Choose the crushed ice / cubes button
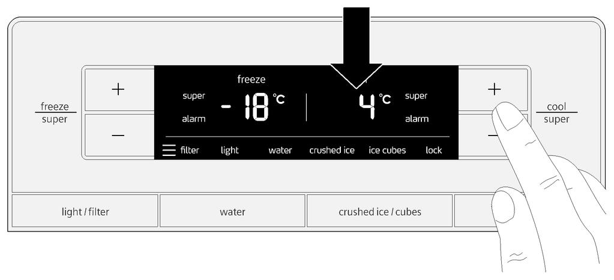This screenshot has height=280, width=614. (x=379, y=211)
